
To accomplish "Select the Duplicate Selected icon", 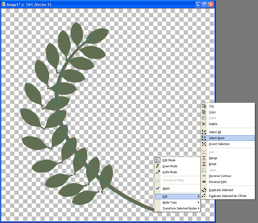I will coord(204,190).
